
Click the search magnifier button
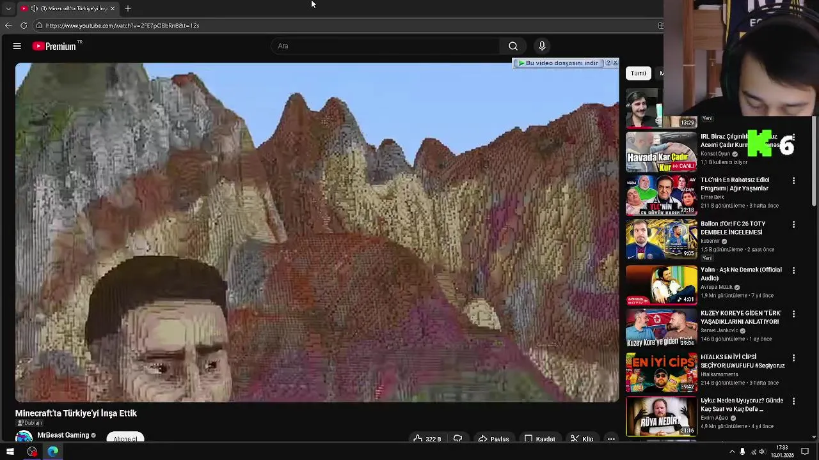click(513, 46)
